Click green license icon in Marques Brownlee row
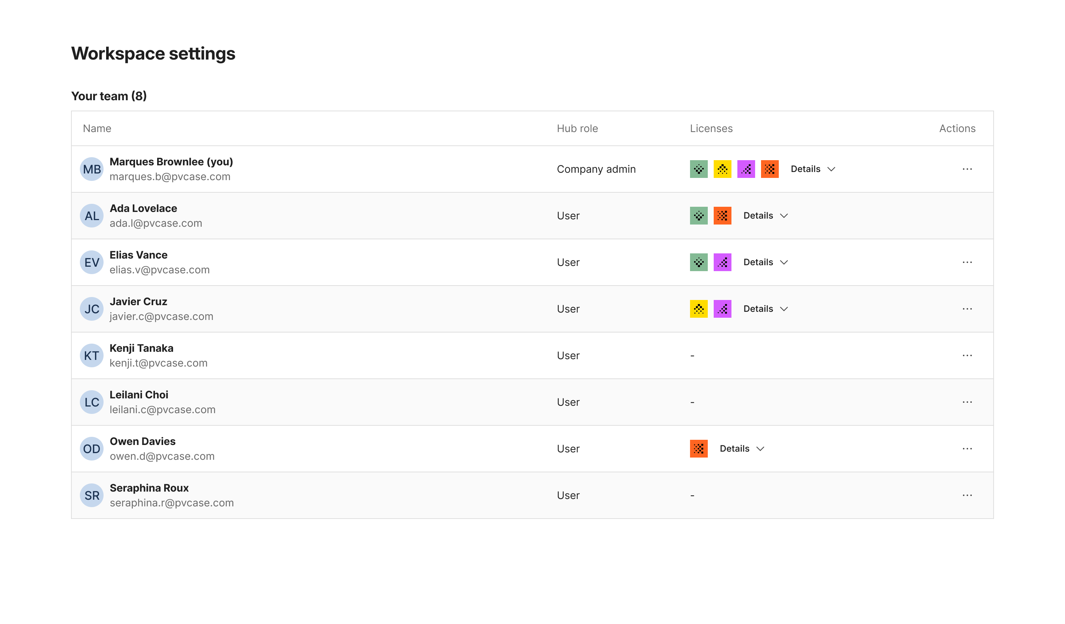This screenshot has width=1065, height=624. click(x=699, y=169)
